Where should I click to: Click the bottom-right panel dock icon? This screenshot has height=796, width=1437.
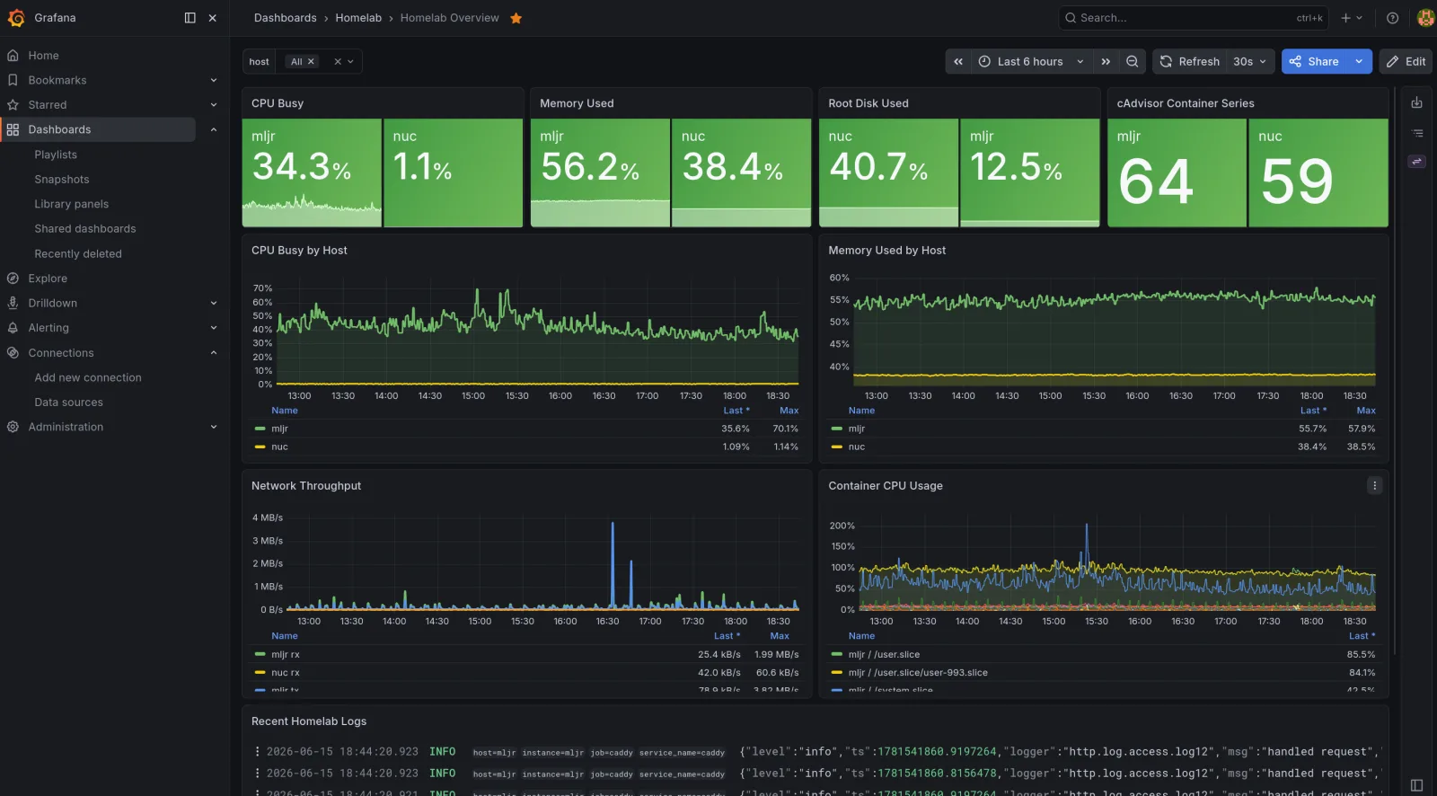point(1416,784)
